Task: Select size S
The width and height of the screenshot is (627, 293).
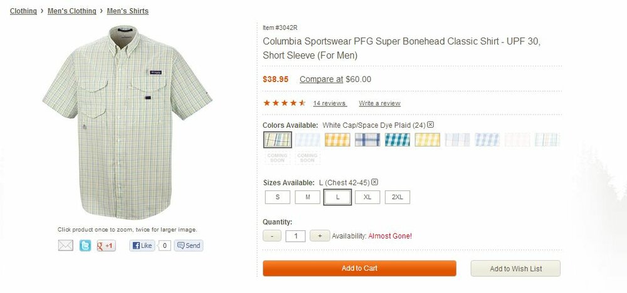Action: point(278,197)
